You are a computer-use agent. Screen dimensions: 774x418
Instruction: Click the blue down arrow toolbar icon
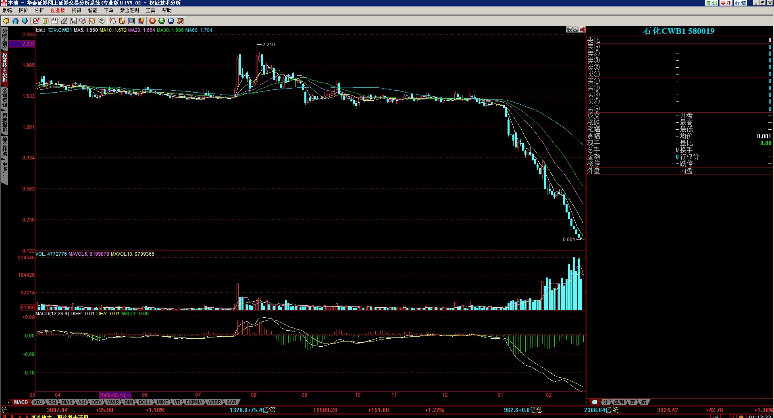pyautogui.click(x=25, y=21)
